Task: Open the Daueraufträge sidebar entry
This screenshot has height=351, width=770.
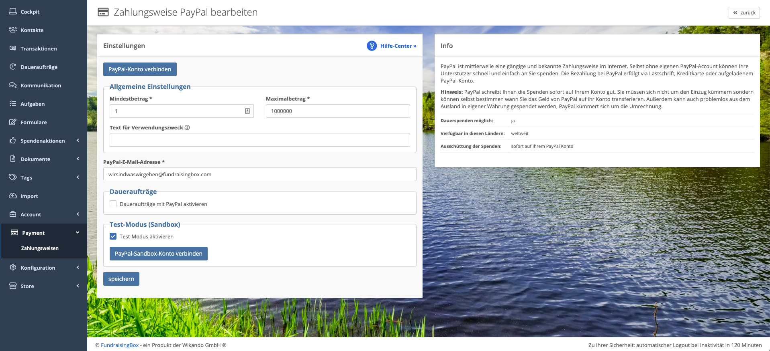Action: click(x=43, y=67)
